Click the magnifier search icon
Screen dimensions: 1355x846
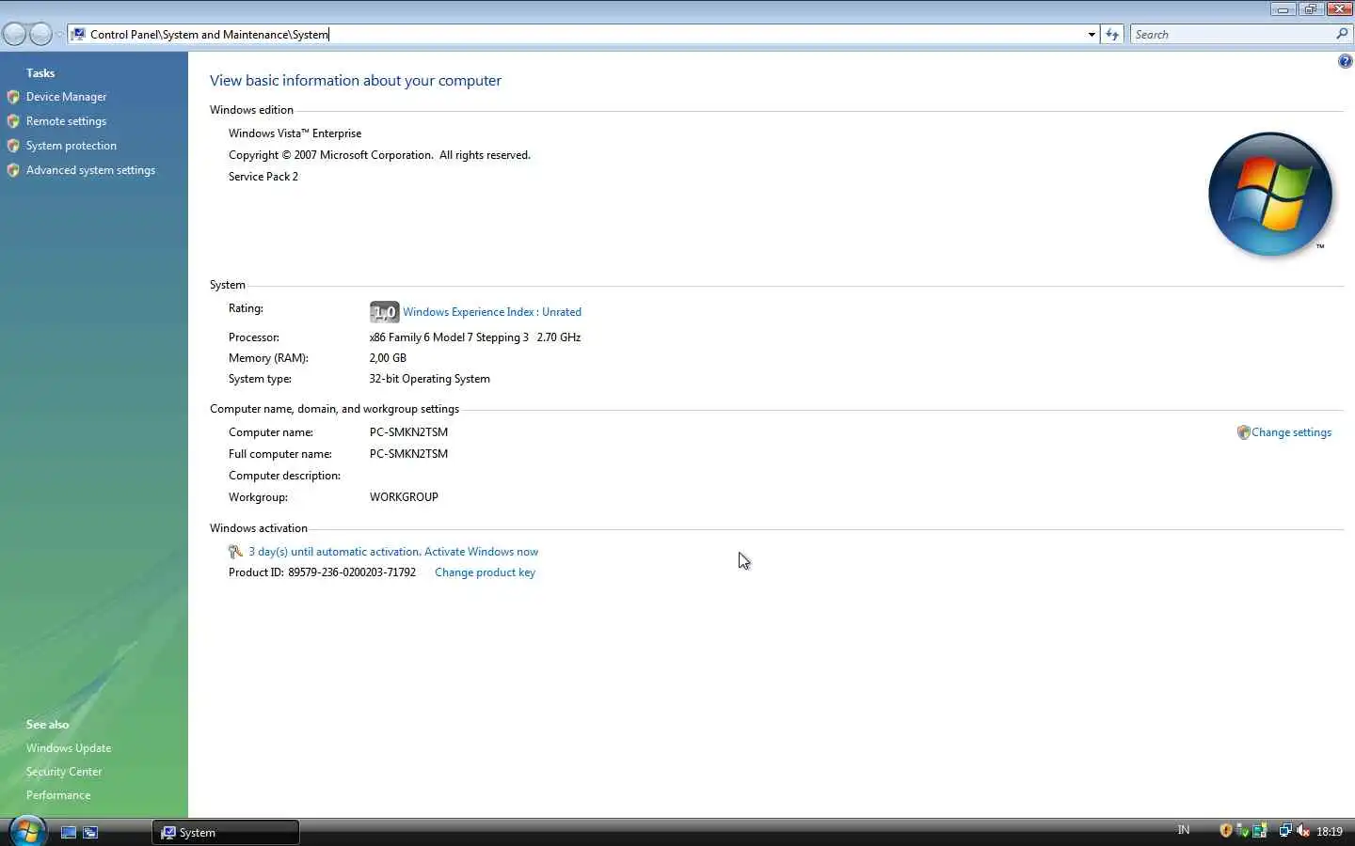[x=1343, y=34]
